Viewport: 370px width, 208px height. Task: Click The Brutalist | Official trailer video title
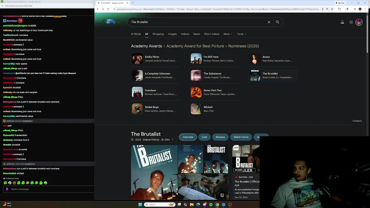click(x=247, y=183)
